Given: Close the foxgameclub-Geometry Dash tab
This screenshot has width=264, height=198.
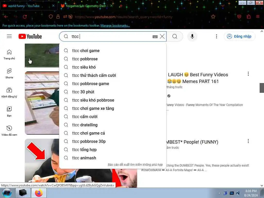Looking at the screenshot, I should [111, 6].
